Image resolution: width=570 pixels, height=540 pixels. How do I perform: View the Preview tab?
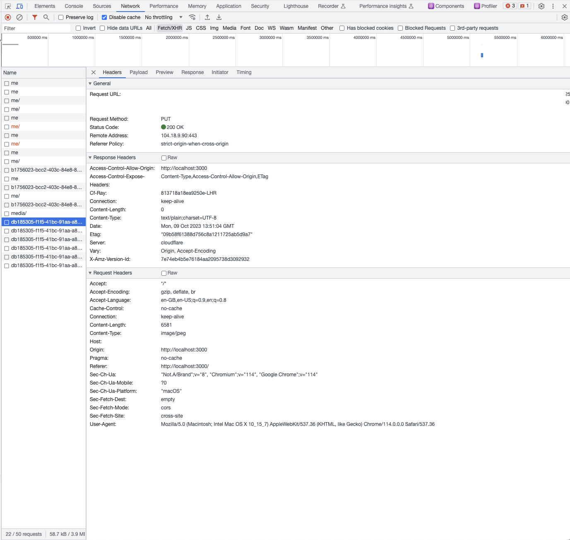[x=164, y=72]
